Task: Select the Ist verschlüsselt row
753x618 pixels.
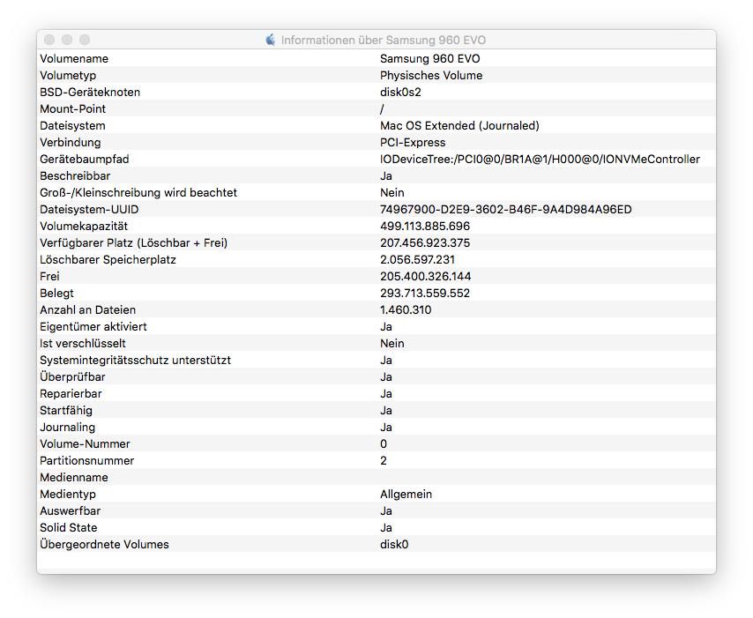Action: click(x=84, y=343)
